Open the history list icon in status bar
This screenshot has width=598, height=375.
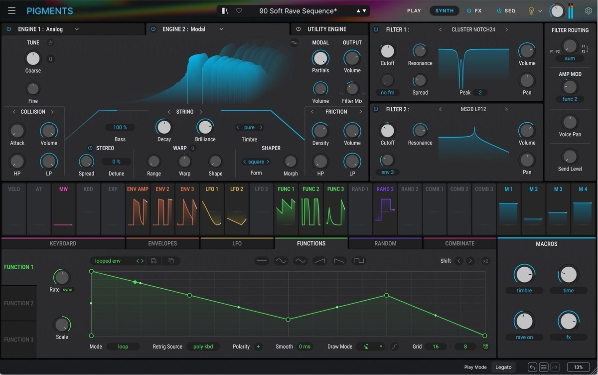point(544,367)
